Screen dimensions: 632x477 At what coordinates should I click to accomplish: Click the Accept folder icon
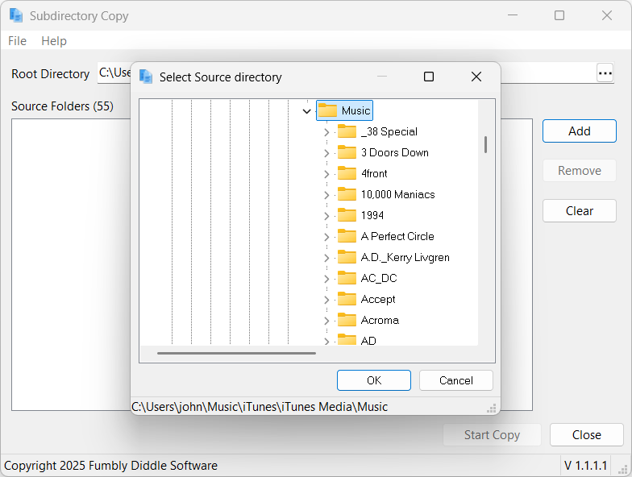[347, 299]
